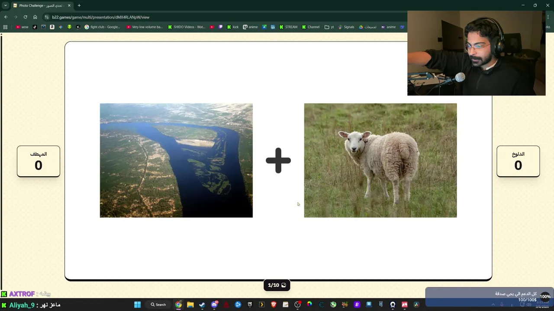Open the Amazon bookmark icon

(52, 27)
